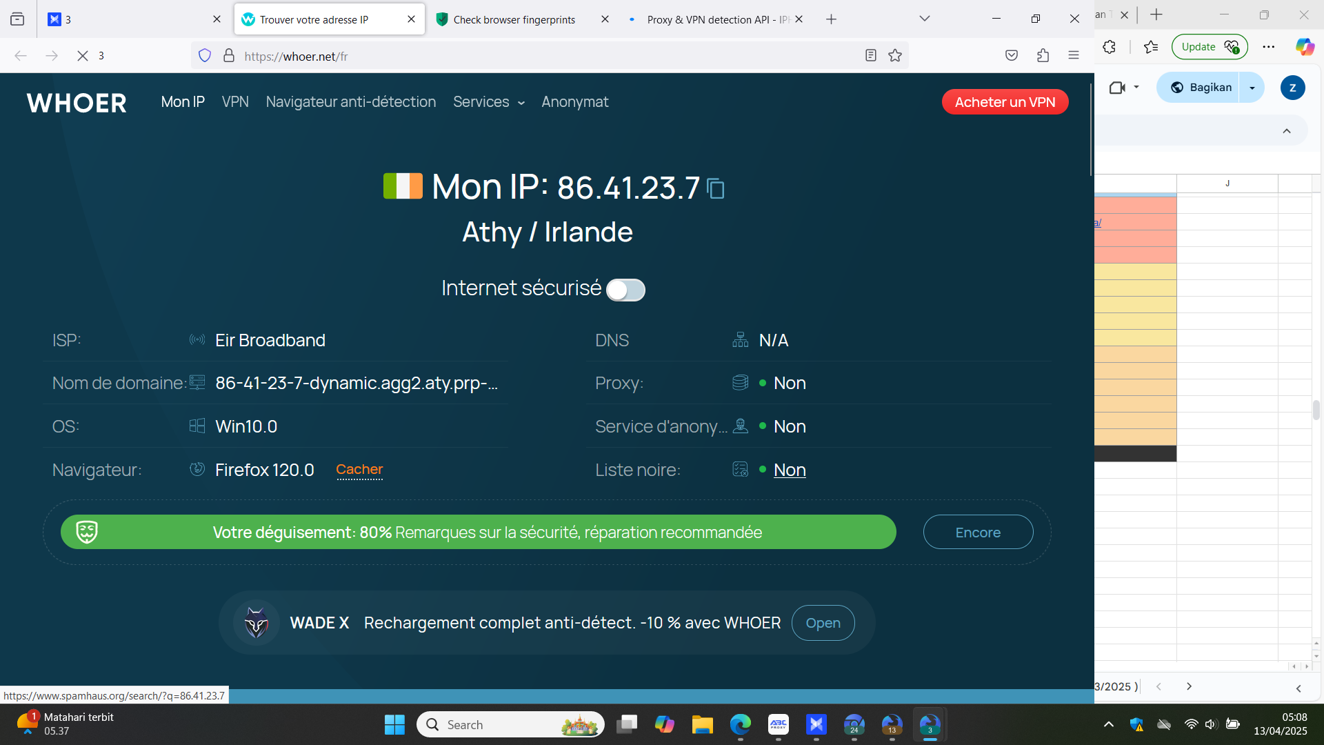Expand the Services dropdown menu

(x=489, y=102)
